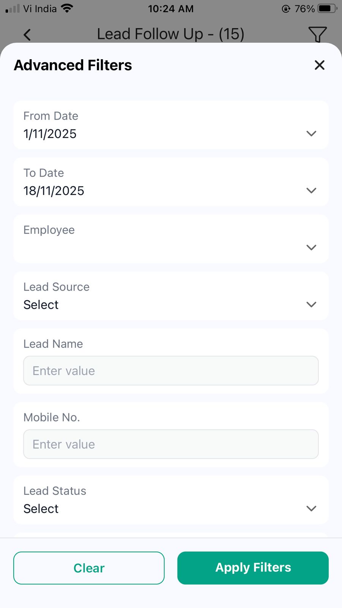The width and height of the screenshot is (342, 608).
Task: Close the Advanced Filters panel
Action: point(320,65)
